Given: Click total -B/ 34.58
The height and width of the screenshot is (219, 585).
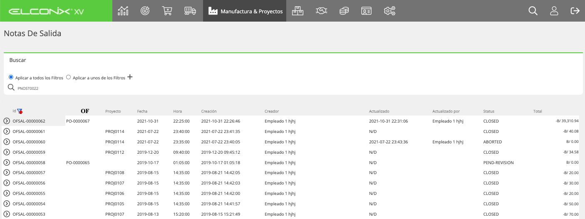Looking at the screenshot, I should tap(570, 152).
